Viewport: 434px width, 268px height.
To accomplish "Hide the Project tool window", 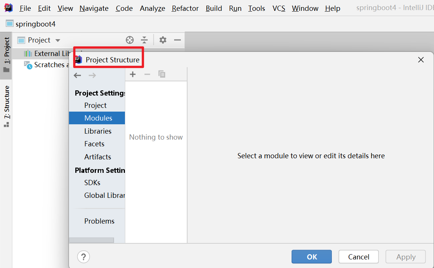I will click(x=177, y=40).
